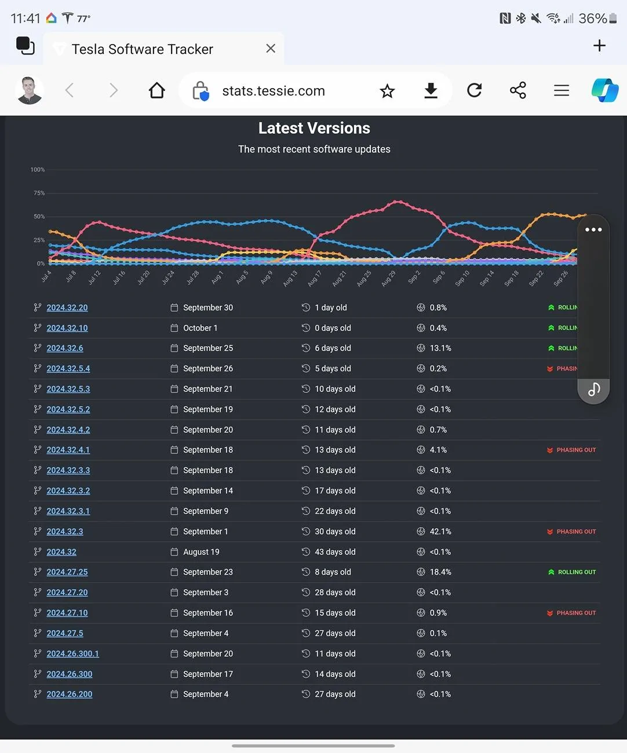Click the August 19 release date
This screenshot has width=627, height=753.
pyautogui.click(x=201, y=552)
